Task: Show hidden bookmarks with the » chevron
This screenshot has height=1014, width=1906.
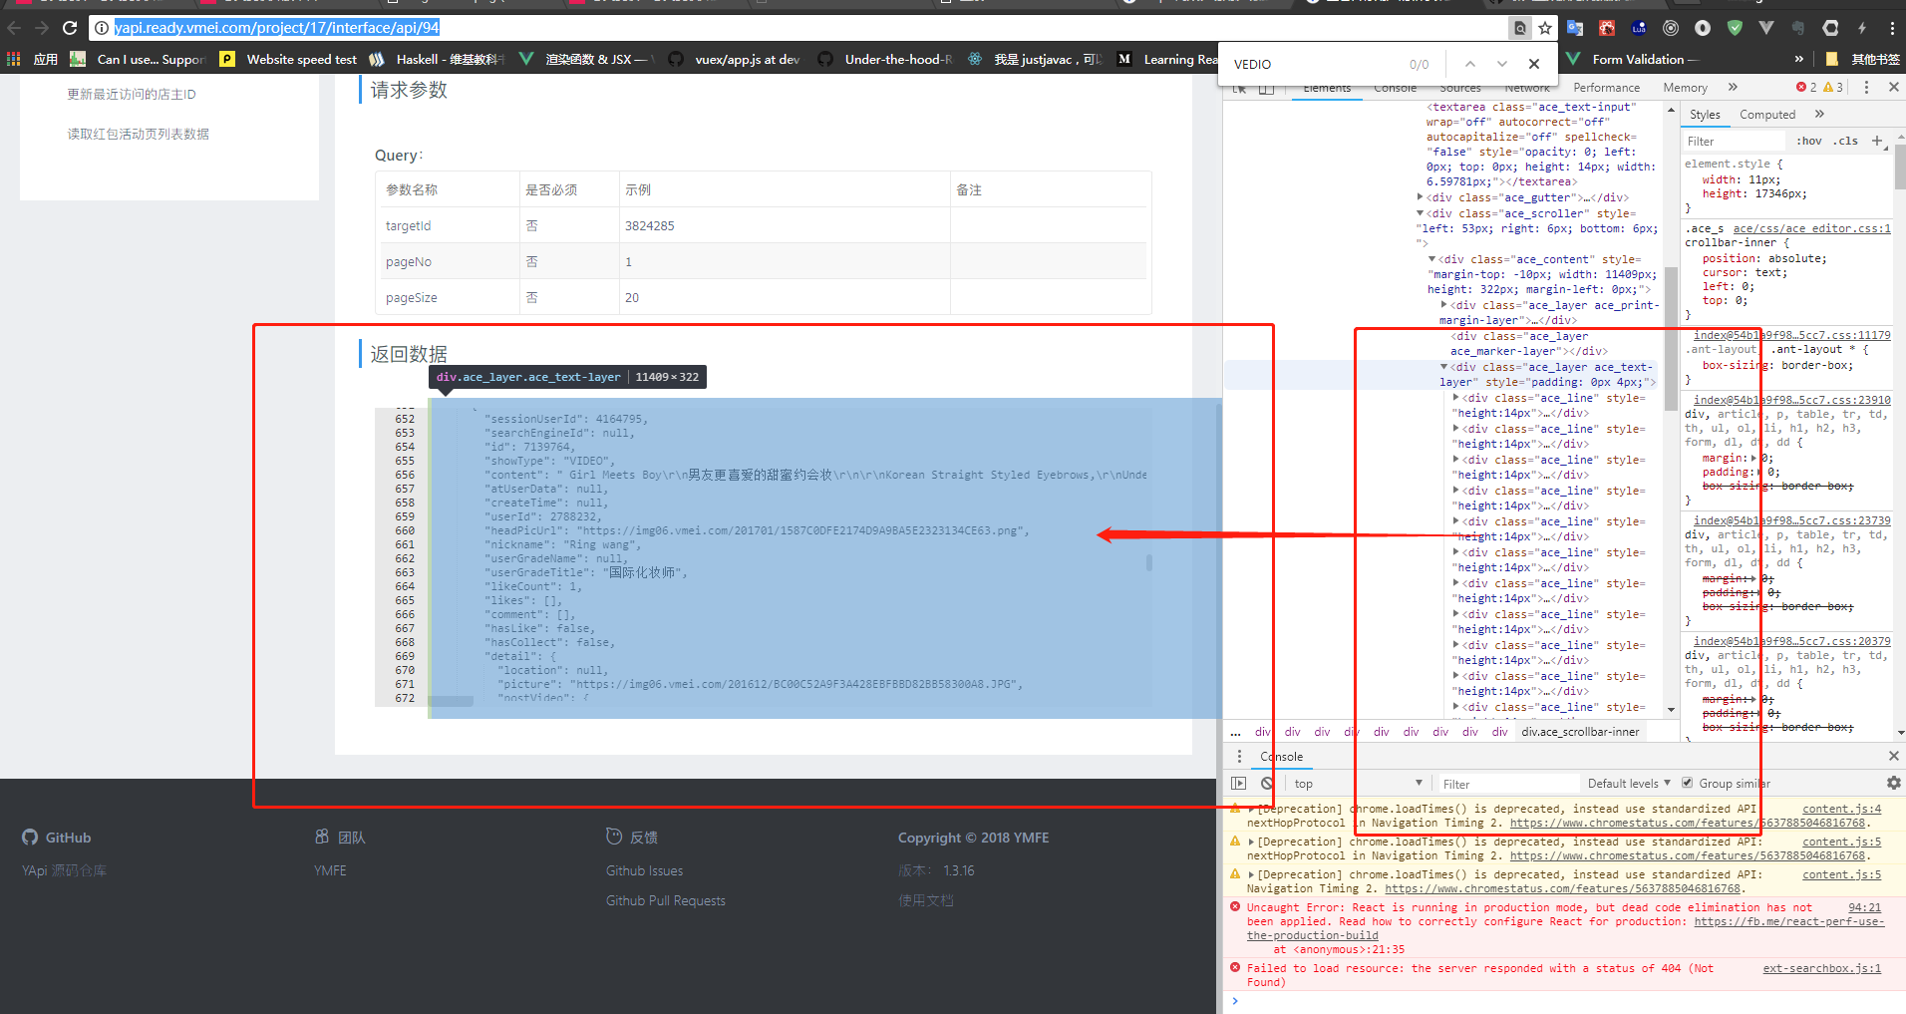Action: 1798,59
